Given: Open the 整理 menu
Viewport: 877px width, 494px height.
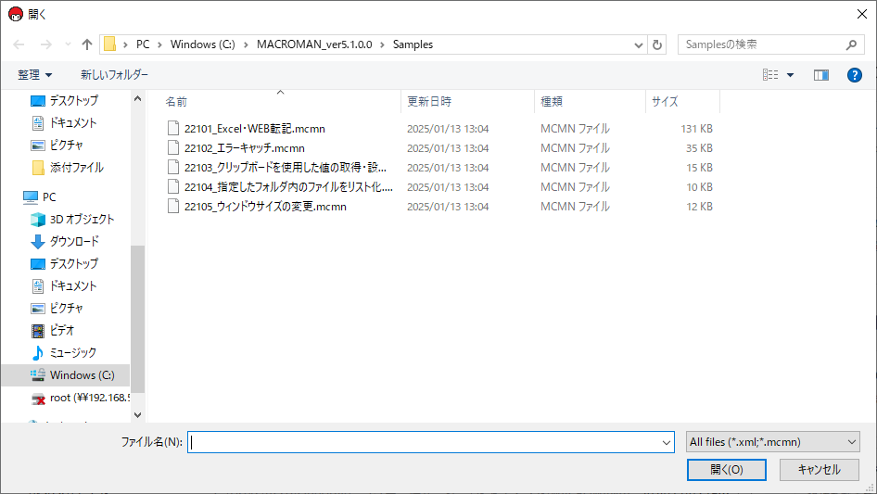Looking at the screenshot, I should click(35, 74).
